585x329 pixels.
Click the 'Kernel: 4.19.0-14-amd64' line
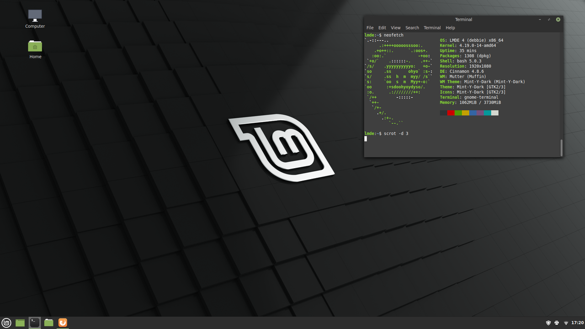pos(468,46)
